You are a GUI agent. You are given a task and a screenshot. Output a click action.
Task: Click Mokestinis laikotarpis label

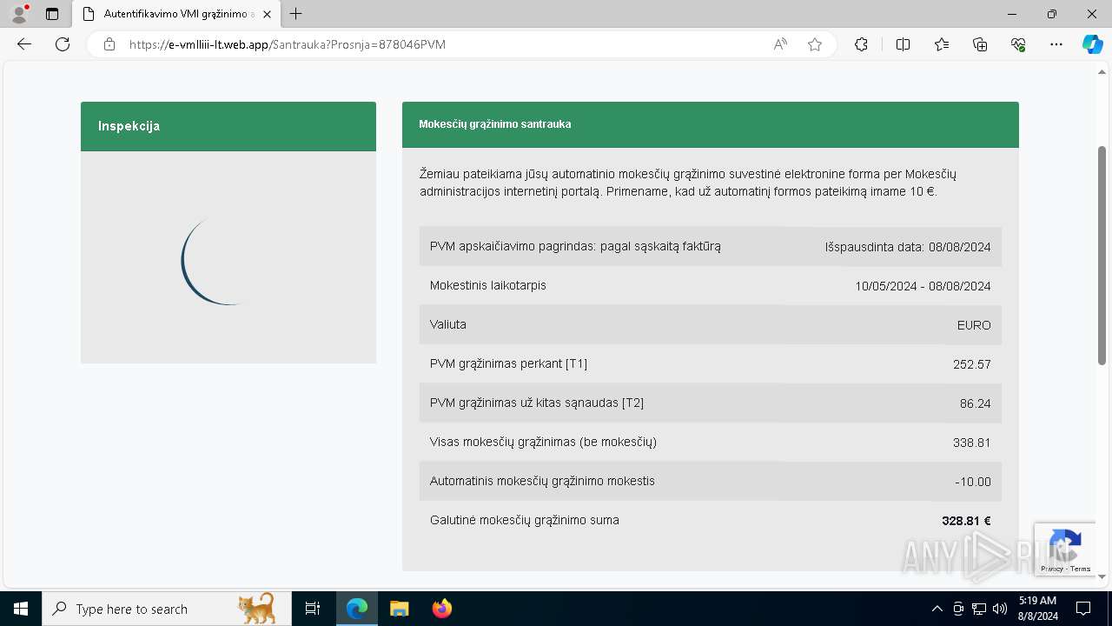(x=488, y=285)
